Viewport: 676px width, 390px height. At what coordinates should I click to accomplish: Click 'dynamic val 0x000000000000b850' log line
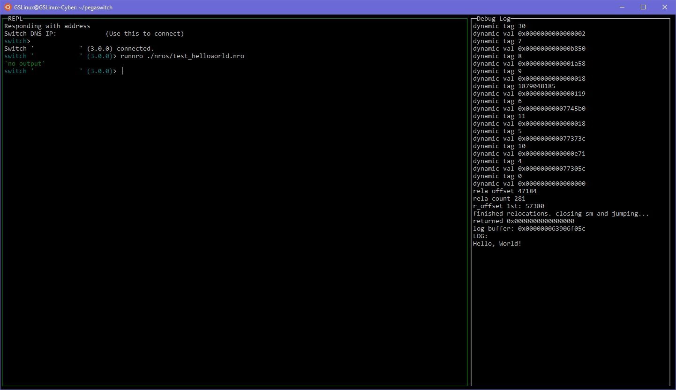pyautogui.click(x=529, y=49)
